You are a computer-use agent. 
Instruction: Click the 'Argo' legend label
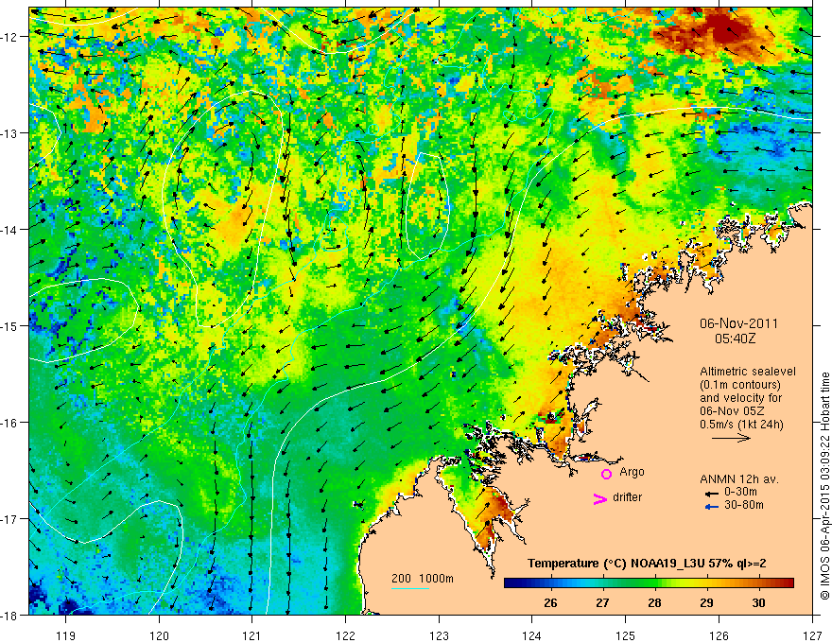tap(632, 472)
